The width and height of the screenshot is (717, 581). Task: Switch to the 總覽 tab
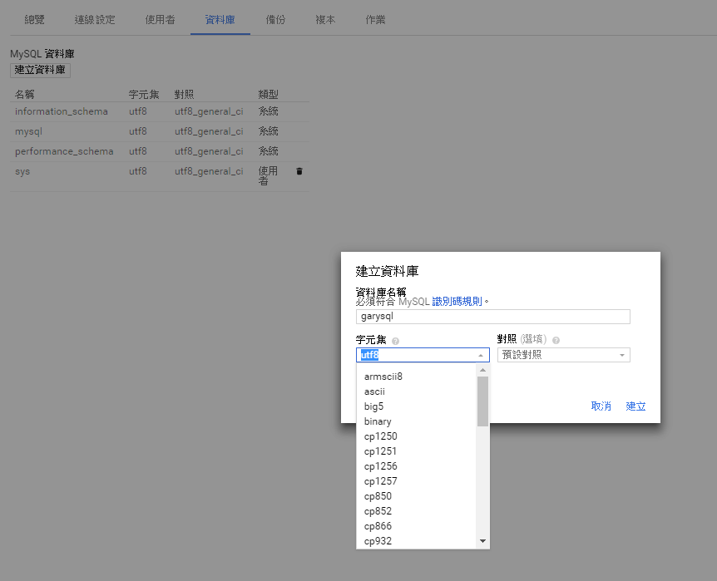coord(34,20)
